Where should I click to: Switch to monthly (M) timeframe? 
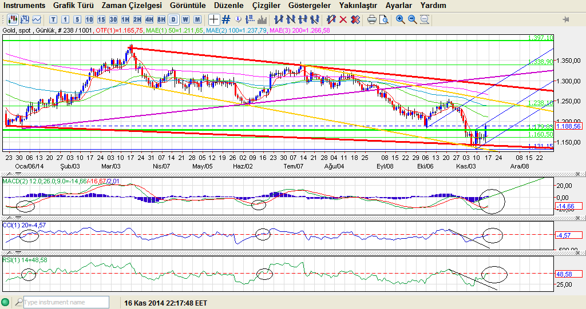(197, 19)
